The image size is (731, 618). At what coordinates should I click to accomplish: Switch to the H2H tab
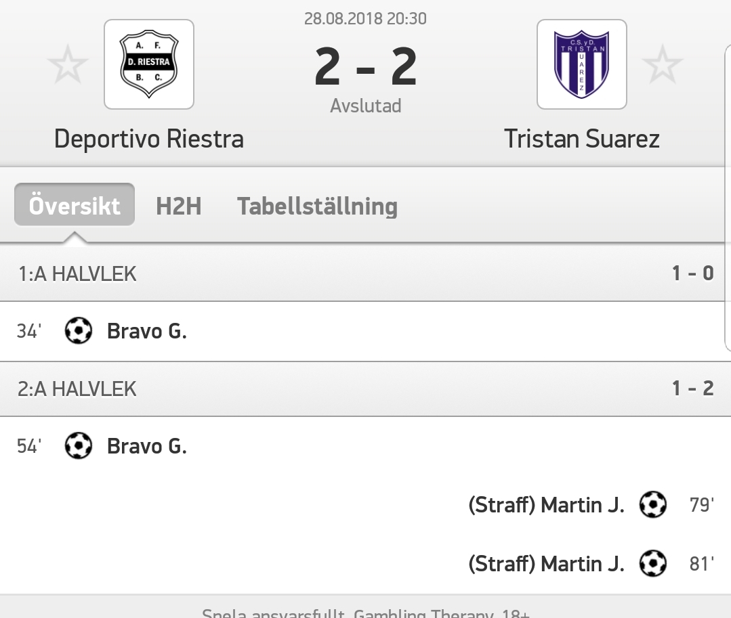click(x=179, y=206)
